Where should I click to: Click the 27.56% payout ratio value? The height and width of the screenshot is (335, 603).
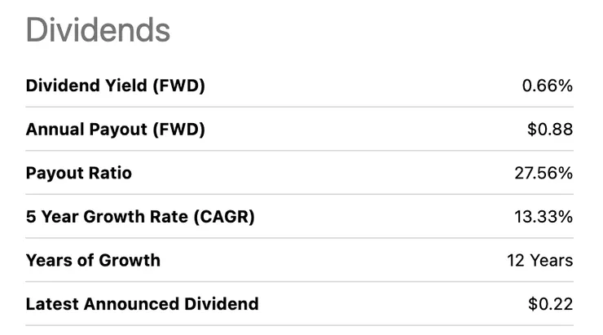coord(543,173)
